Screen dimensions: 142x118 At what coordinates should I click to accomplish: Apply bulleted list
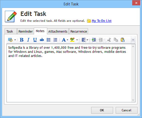49,40
